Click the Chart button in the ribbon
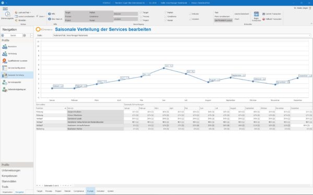Screen dimensions: 313x195 (x=237, y=19)
